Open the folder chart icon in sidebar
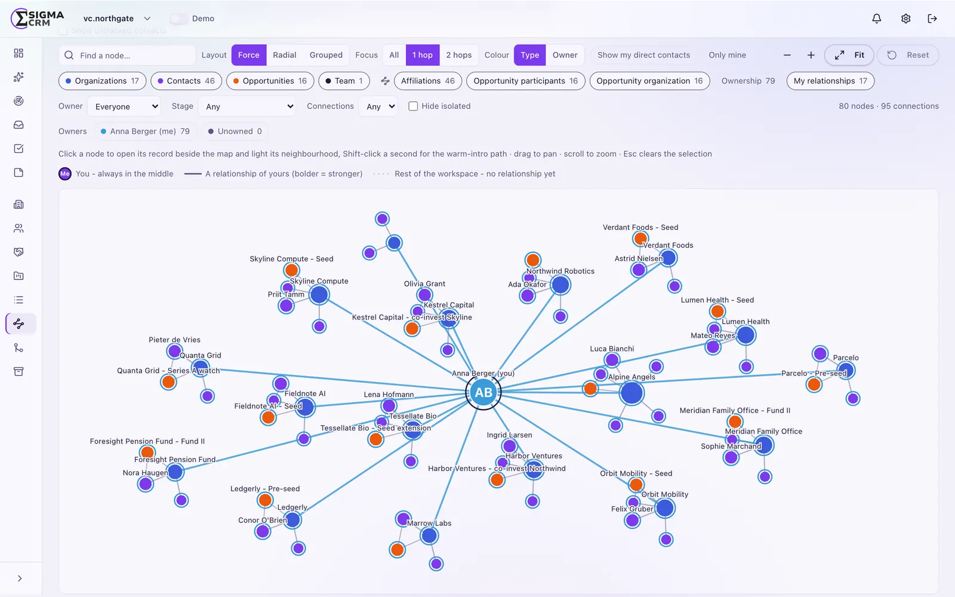Image resolution: width=955 pixels, height=597 pixels. 19,276
